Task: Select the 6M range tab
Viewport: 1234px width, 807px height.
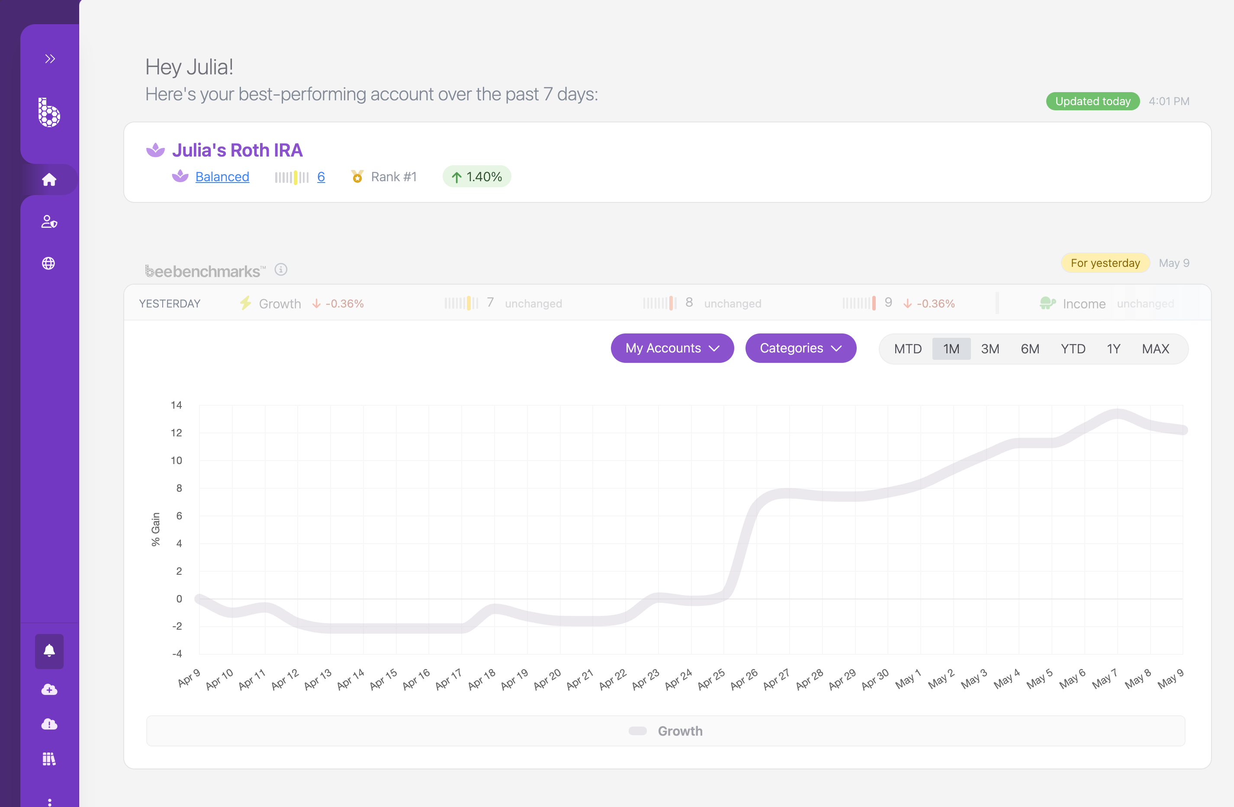Action: [x=1030, y=349]
